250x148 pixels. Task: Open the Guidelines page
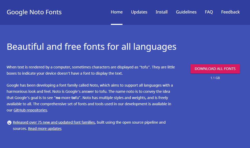click(186, 12)
